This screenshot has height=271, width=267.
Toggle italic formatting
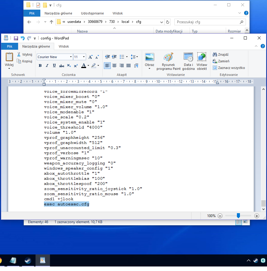[47, 66]
